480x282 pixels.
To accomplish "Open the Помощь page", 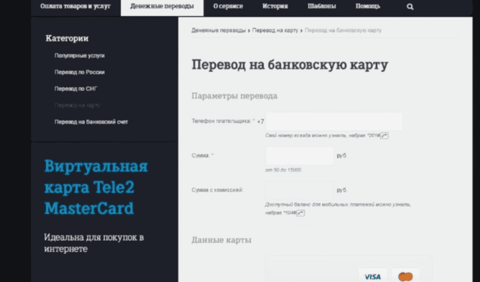I will click(368, 6).
